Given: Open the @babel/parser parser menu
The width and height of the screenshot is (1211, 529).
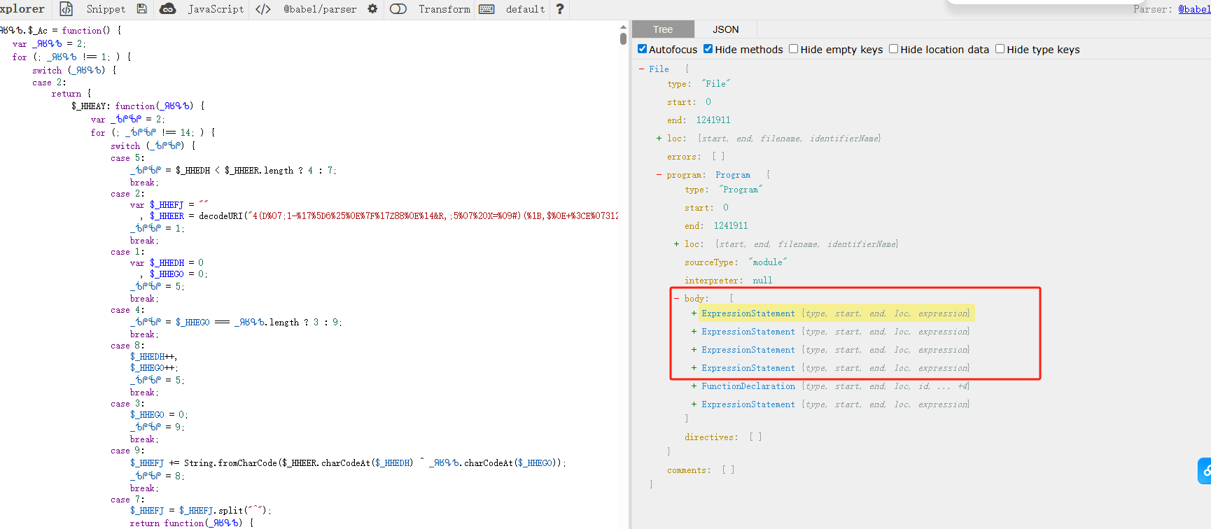Looking at the screenshot, I should coord(320,9).
